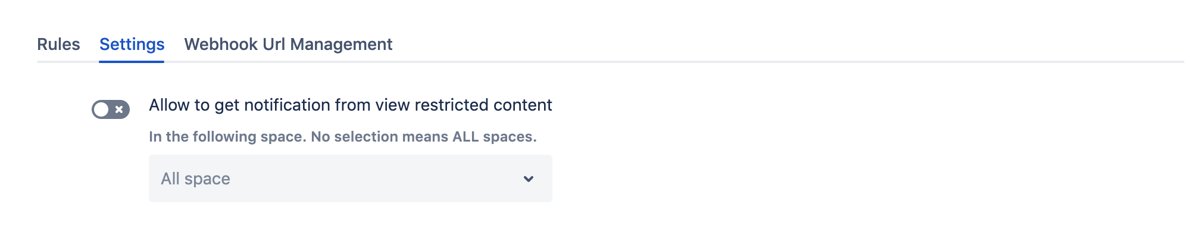Click the down arrow beside All space
This screenshot has width=1200, height=251.
click(528, 179)
